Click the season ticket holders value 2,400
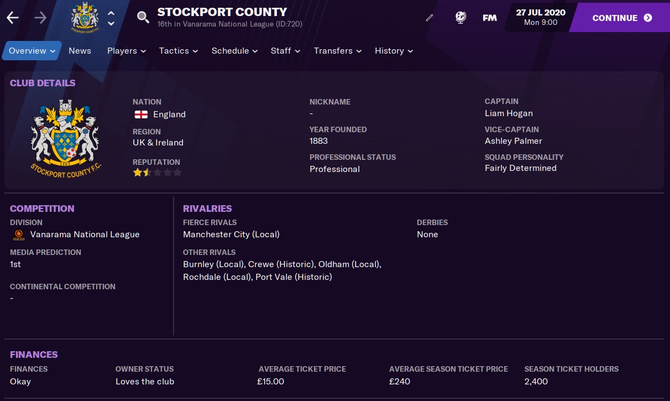This screenshot has width=670, height=401. coord(536,382)
